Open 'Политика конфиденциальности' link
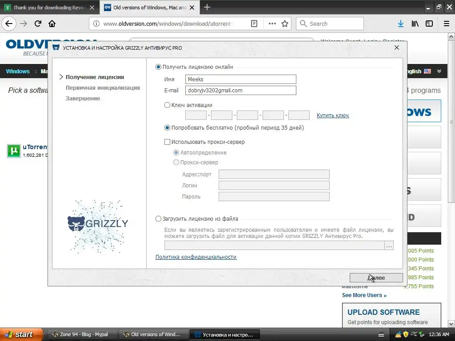The image size is (455, 341). [x=196, y=257]
